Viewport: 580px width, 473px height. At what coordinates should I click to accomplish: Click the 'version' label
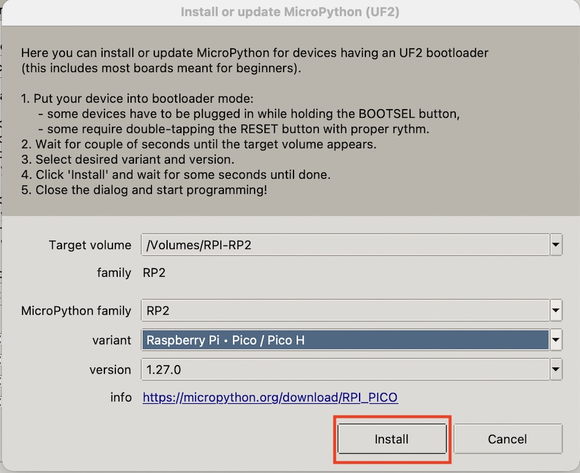[x=110, y=369]
